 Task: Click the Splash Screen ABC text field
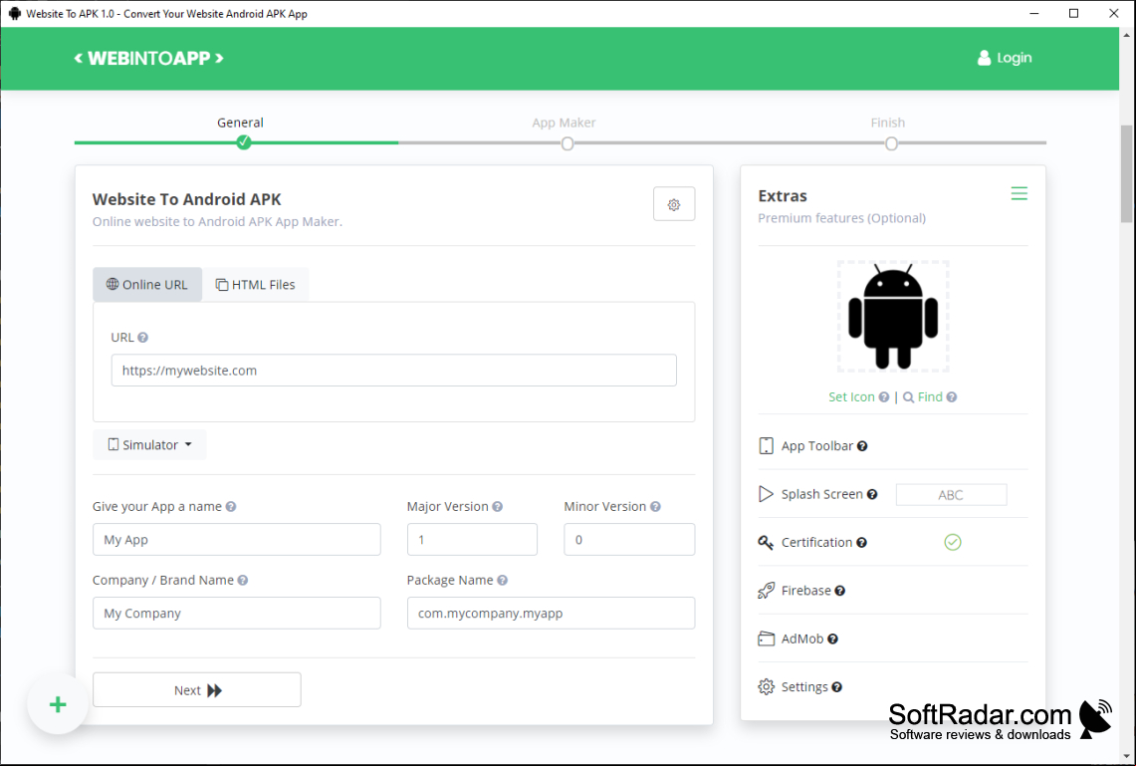(951, 495)
